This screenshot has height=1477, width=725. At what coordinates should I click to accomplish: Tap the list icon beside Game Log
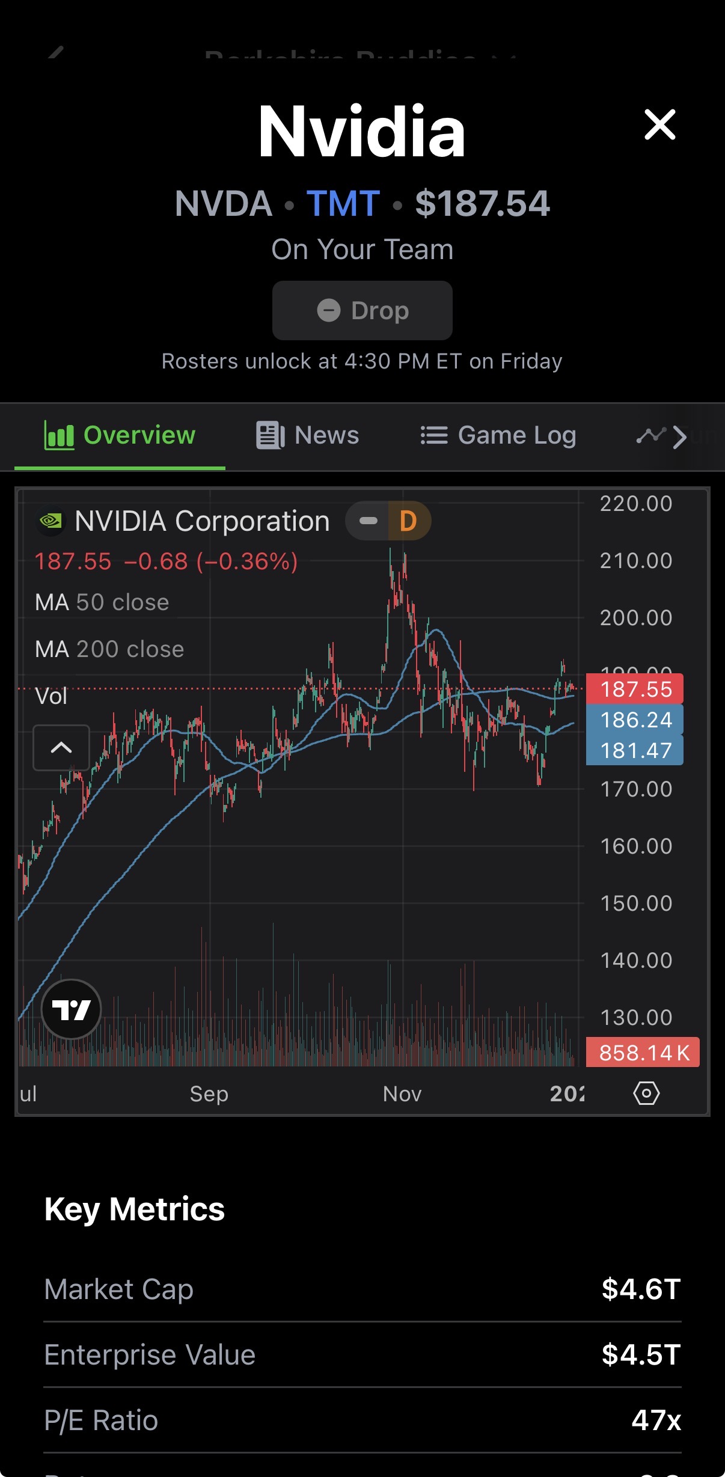click(434, 435)
